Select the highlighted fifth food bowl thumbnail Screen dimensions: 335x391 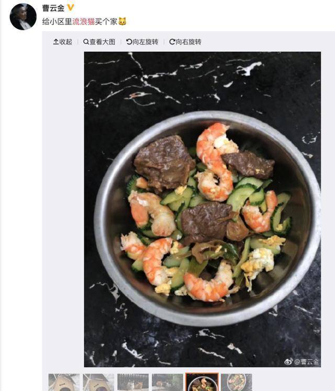(202, 382)
